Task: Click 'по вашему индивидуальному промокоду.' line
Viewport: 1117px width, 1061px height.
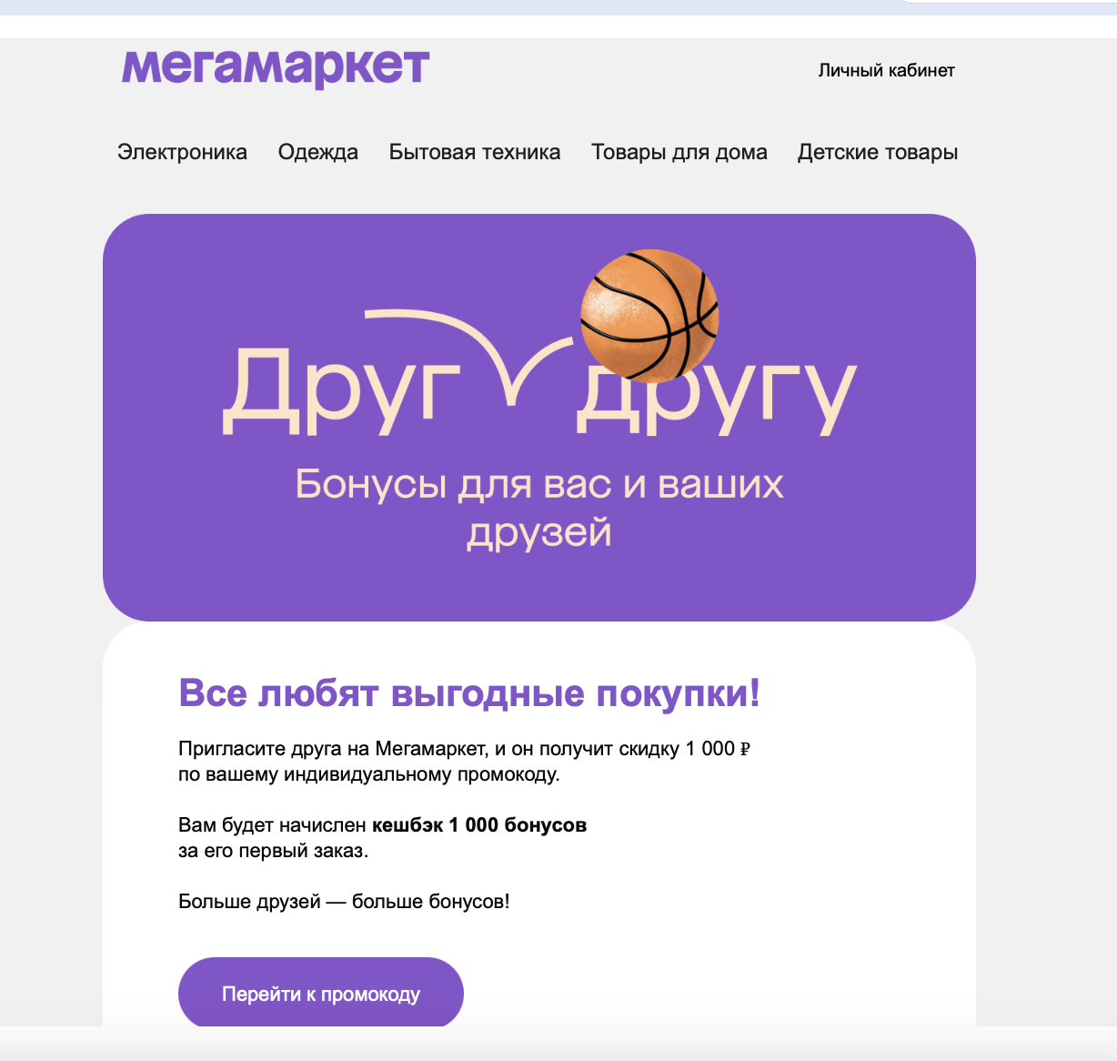Action: [369, 775]
